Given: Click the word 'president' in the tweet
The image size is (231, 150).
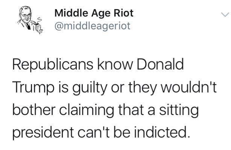Looking at the screenshot, I should coord(43,132).
